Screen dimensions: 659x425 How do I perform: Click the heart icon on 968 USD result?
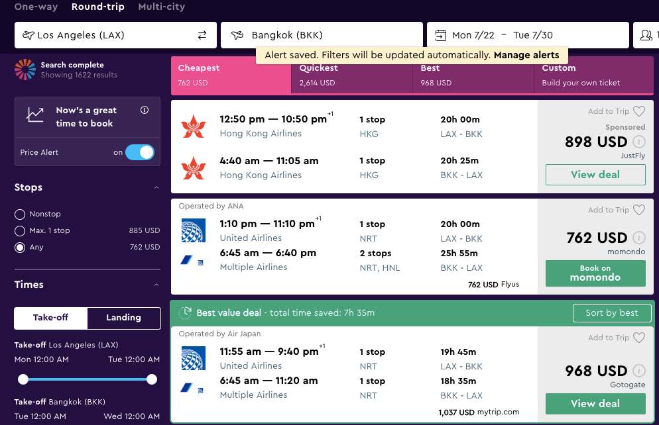click(639, 338)
